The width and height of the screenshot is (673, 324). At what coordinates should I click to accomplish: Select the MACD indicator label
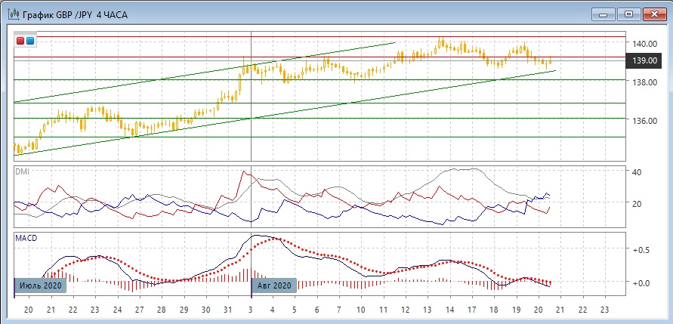(x=25, y=238)
